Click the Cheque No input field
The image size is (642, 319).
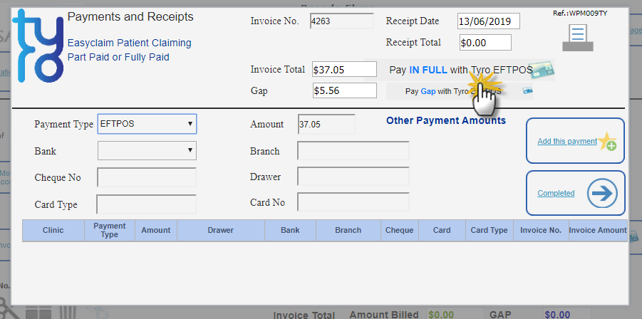tap(147, 177)
